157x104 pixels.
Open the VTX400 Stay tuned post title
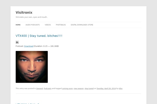pos(39,36)
